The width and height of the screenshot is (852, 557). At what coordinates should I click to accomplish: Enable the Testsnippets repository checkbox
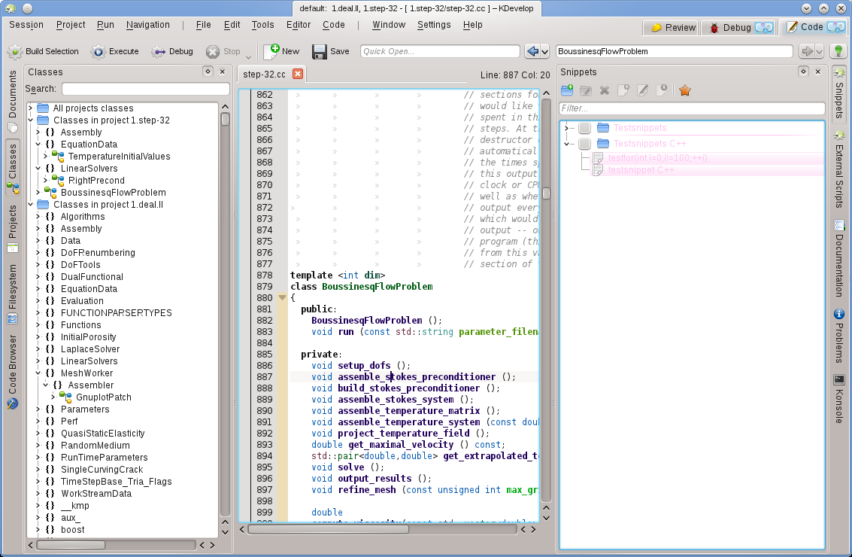584,128
